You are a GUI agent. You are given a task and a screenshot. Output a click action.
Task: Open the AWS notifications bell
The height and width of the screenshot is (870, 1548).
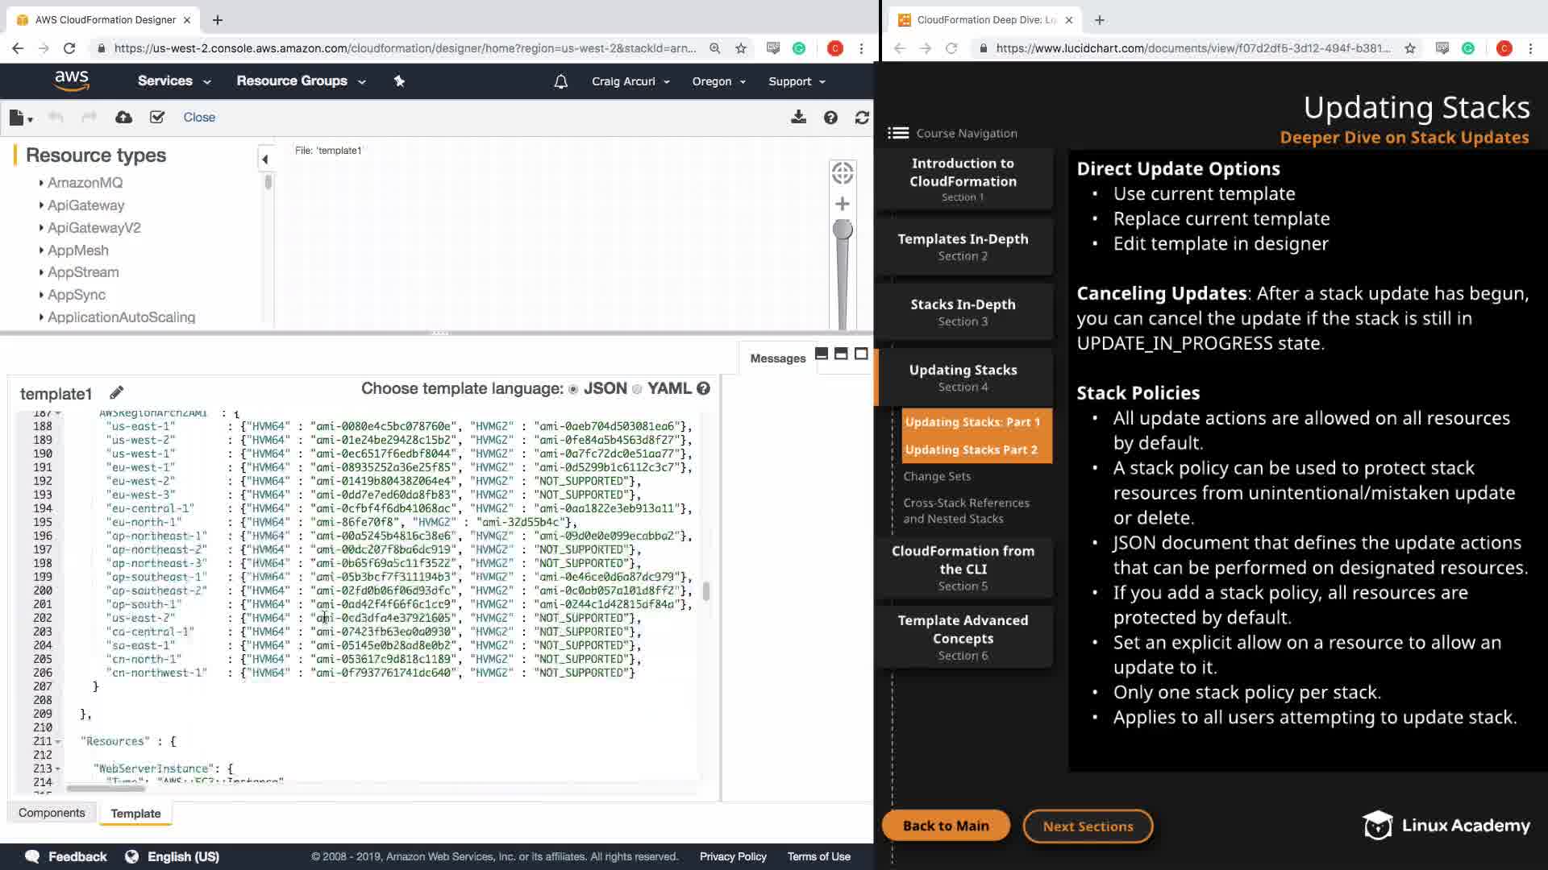tap(561, 81)
